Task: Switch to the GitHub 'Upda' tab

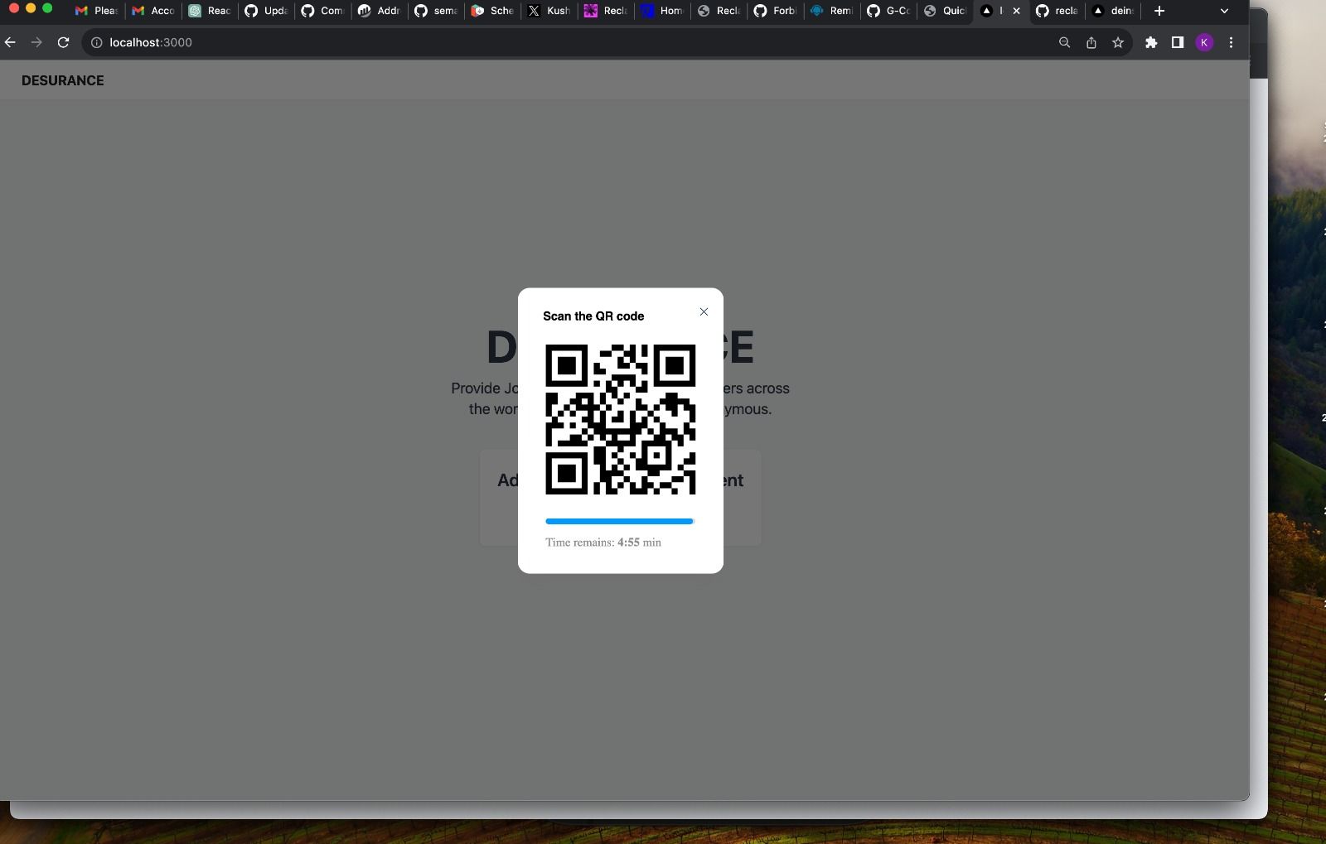Action: [266, 11]
